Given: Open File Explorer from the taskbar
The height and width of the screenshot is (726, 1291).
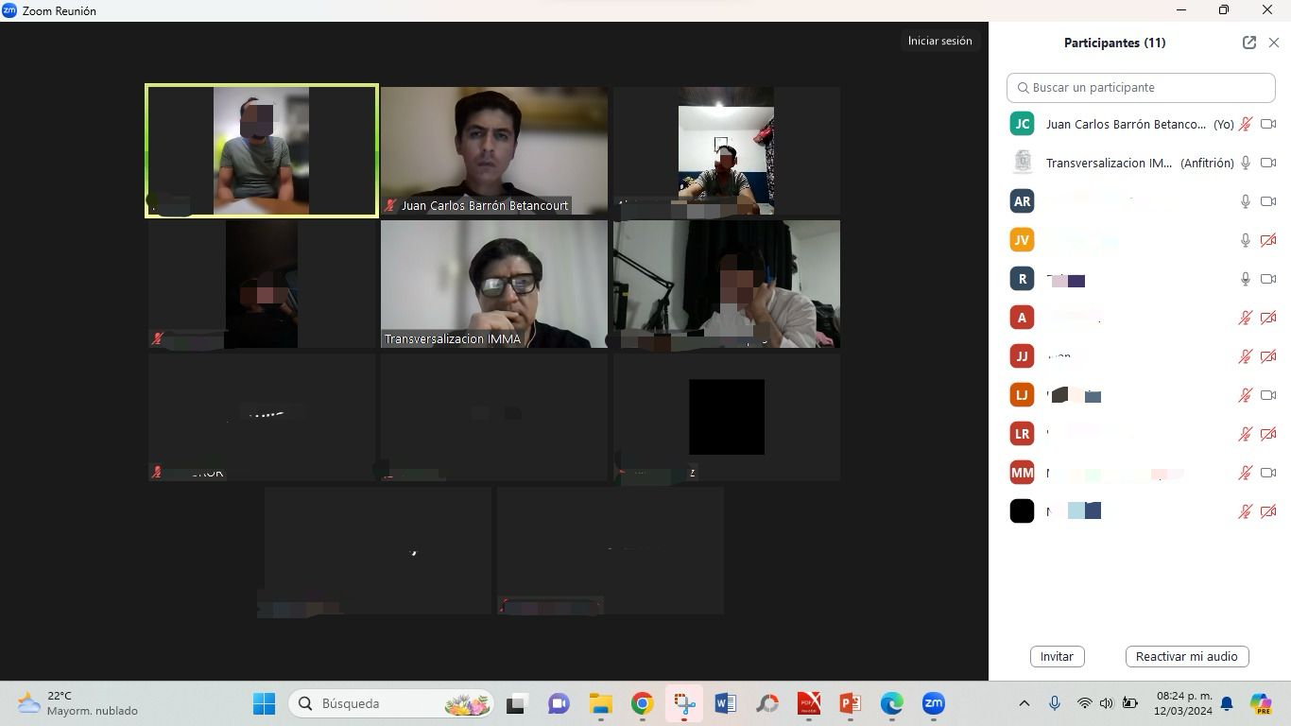Looking at the screenshot, I should pyautogui.click(x=601, y=703).
